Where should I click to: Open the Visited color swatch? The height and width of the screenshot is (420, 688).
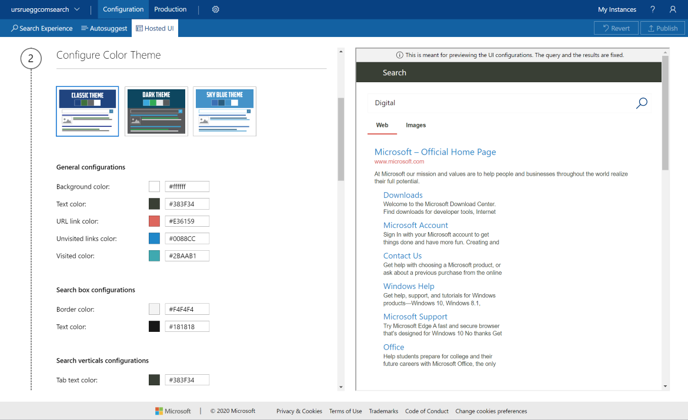[154, 256]
